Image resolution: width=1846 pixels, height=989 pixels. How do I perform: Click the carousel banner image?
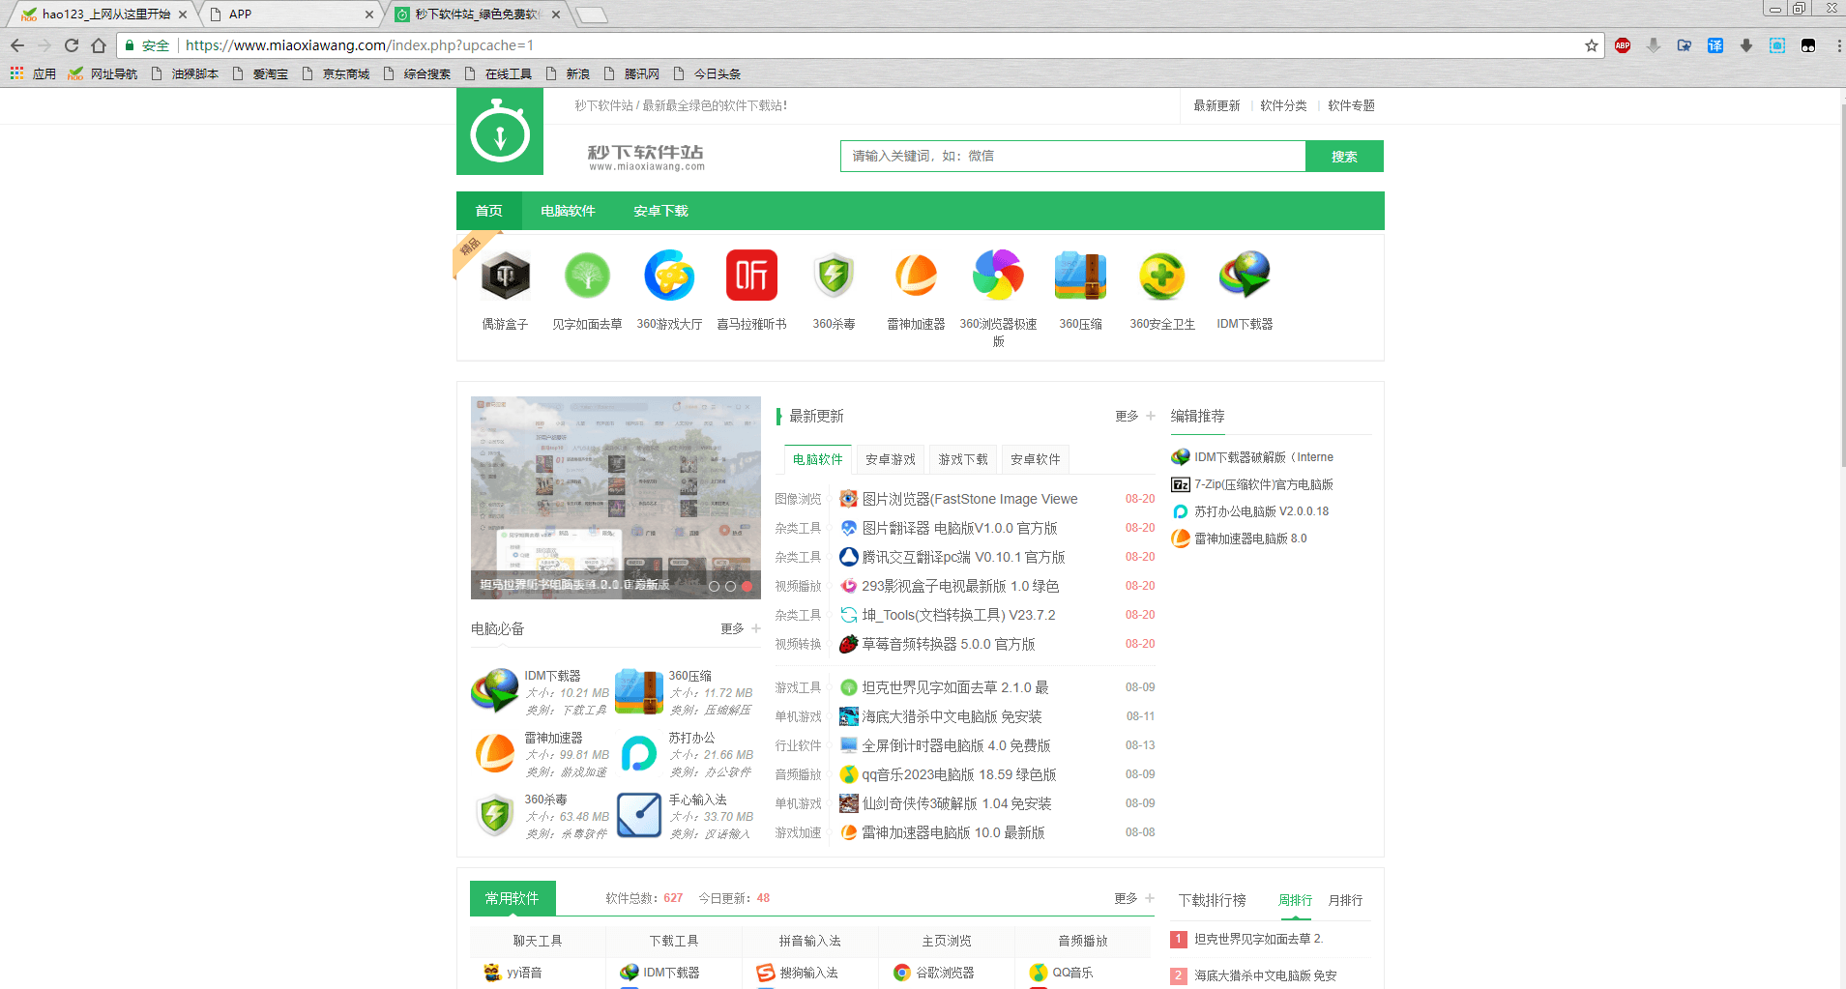616,498
